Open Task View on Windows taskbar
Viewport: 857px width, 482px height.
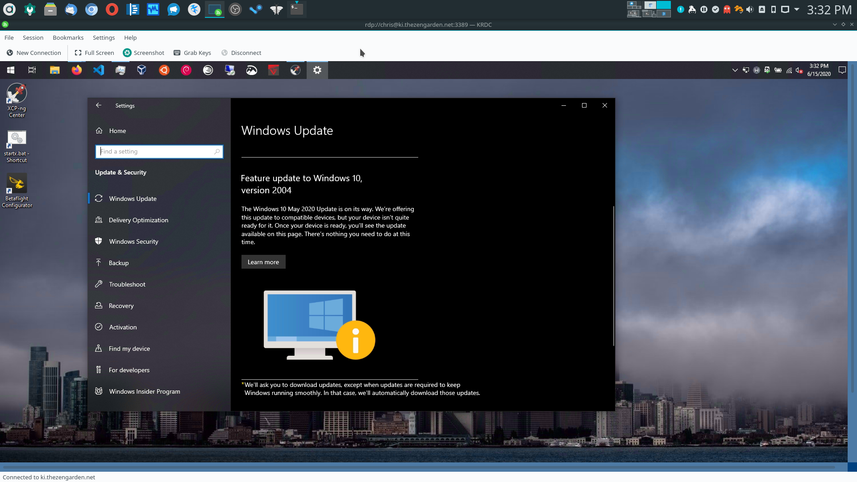(32, 70)
